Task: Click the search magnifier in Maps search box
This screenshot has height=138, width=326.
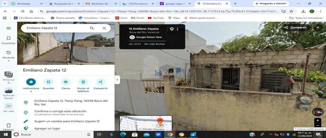Action: [x=92, y=28]
